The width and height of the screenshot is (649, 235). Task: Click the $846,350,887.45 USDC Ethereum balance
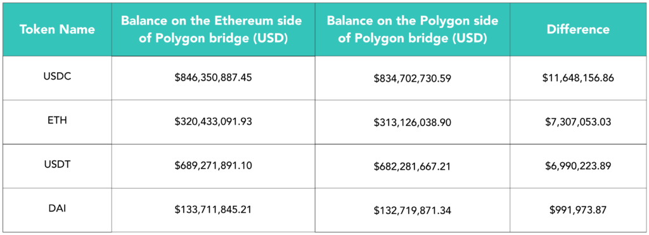(x=213, y=78)
